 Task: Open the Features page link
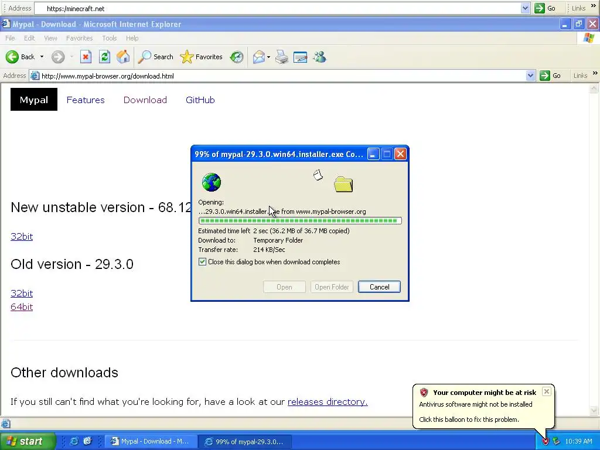pos(86,100)
